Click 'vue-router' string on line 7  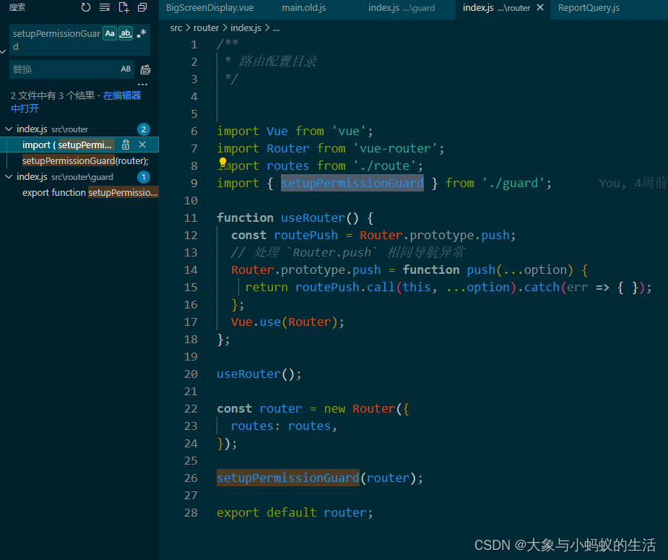coord(395,148)
